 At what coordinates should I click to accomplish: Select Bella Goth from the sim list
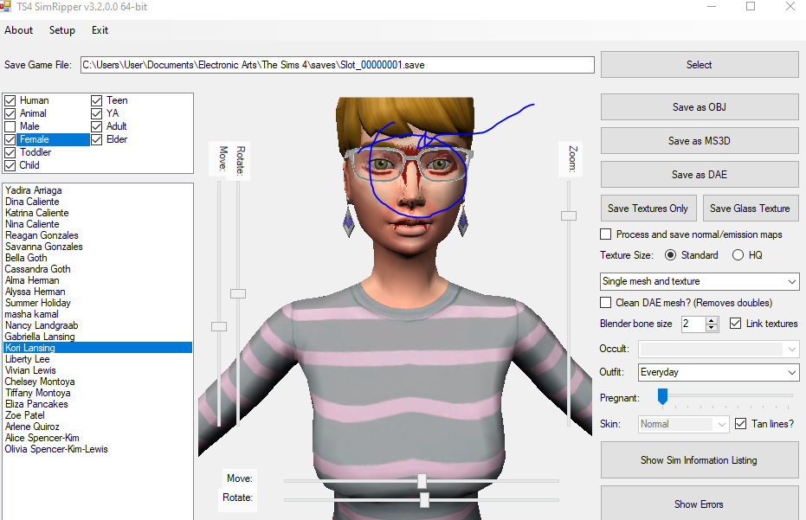click(27, 257)
